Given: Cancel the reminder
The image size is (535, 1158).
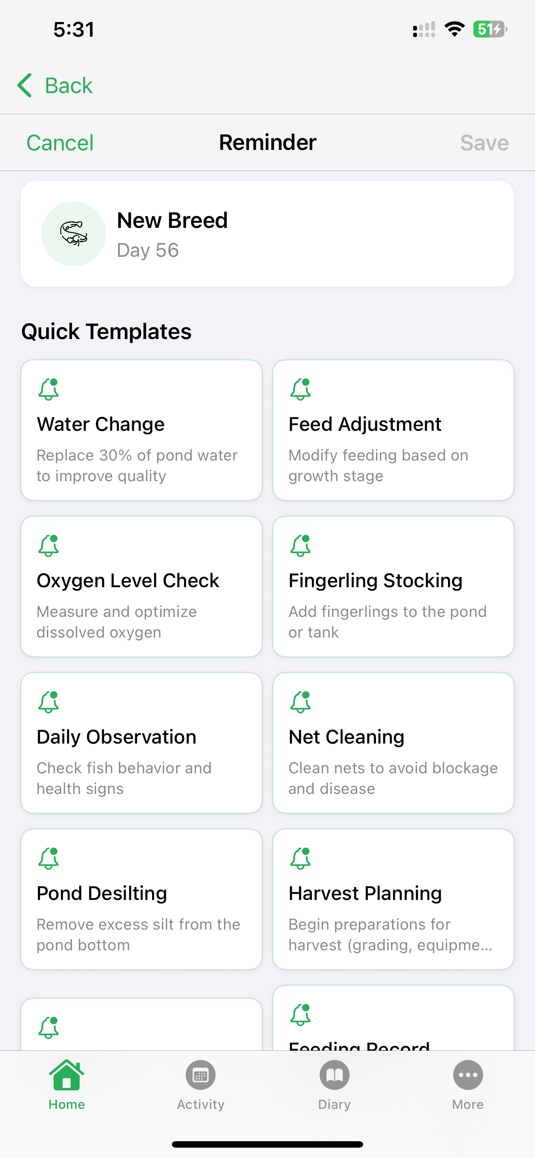Looking at the screenshot, I should point(60,143).
